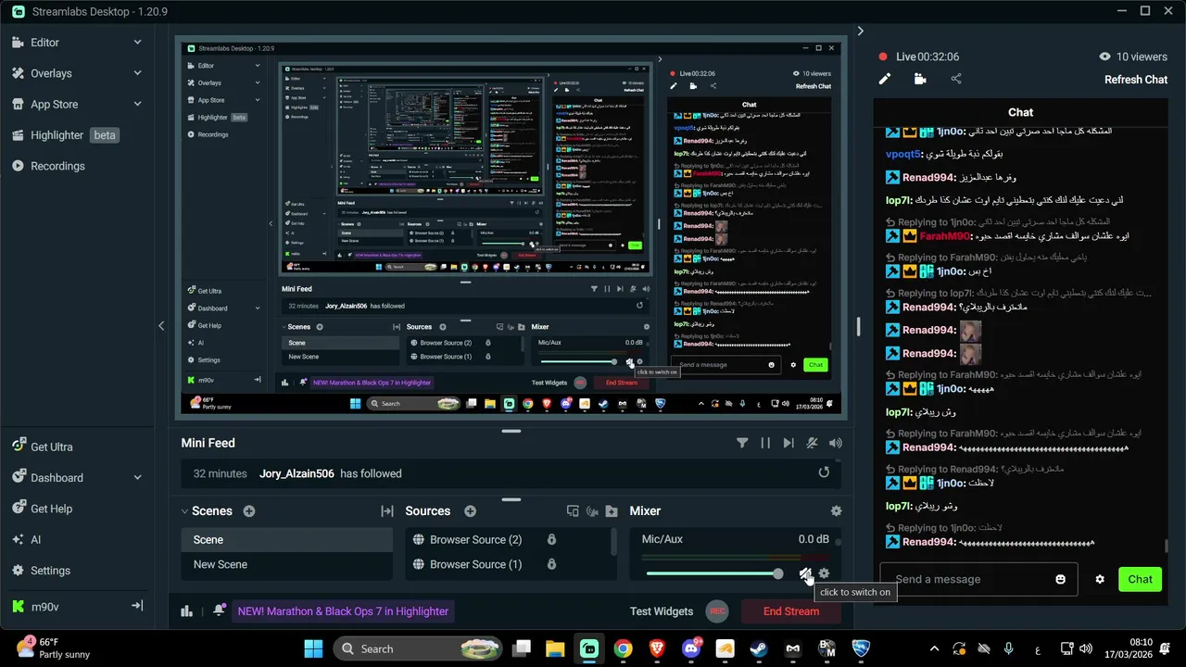Screen dimensions: 1186x667
Task: Open the Scenes collection dropdown arrow
Action: 184,511
